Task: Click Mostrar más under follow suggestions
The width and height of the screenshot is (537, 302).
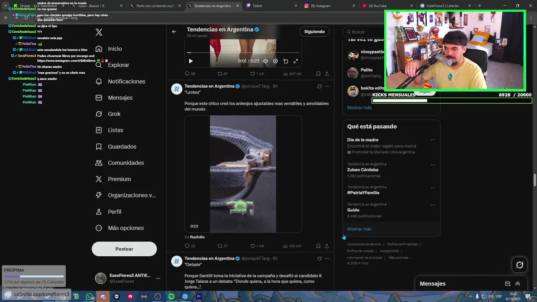Action: click(x=359, y=108)
